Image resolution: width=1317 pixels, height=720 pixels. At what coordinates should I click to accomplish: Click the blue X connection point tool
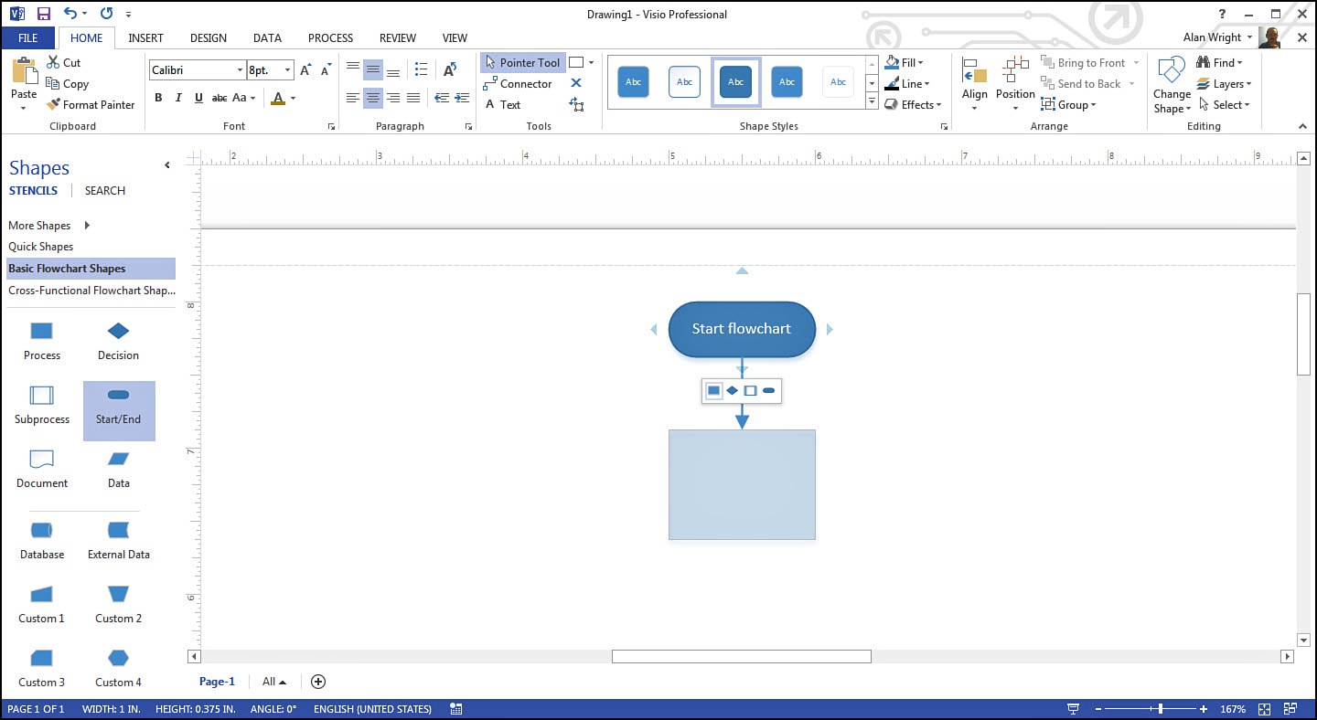(576, 83)
